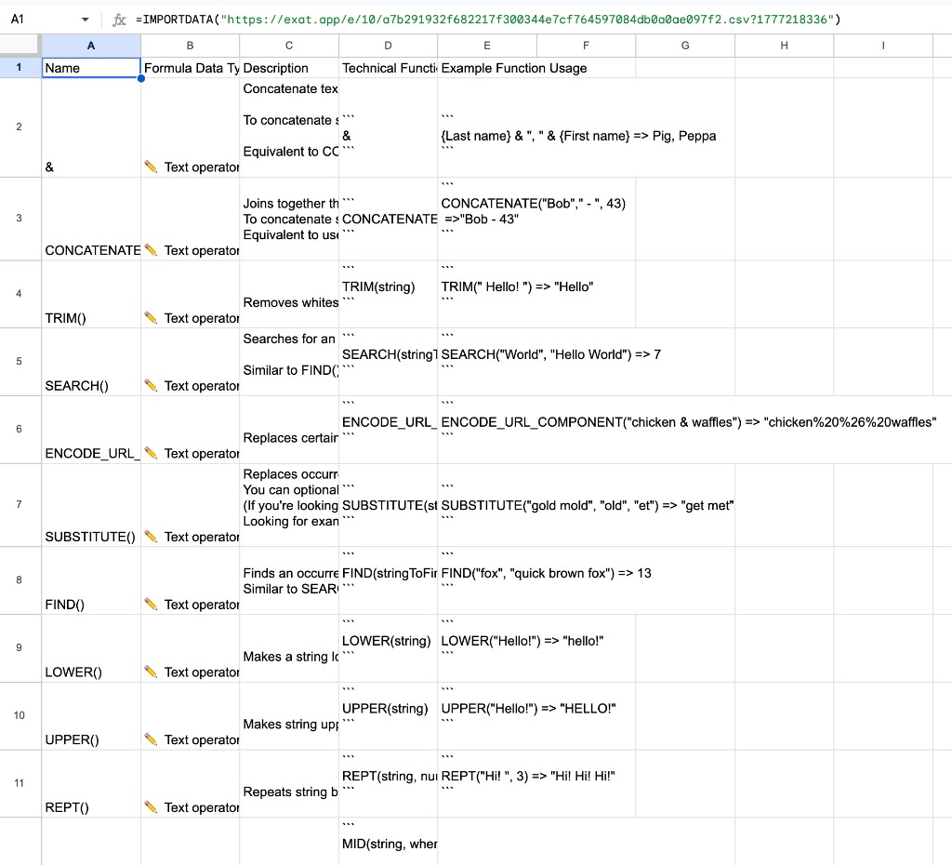Select column A by clicking its header
Viewport: 952px width, 865px height.
click(x=90, y=45)
